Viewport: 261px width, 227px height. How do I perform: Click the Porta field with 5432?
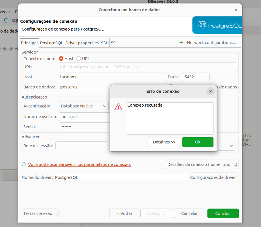point(196,77)
